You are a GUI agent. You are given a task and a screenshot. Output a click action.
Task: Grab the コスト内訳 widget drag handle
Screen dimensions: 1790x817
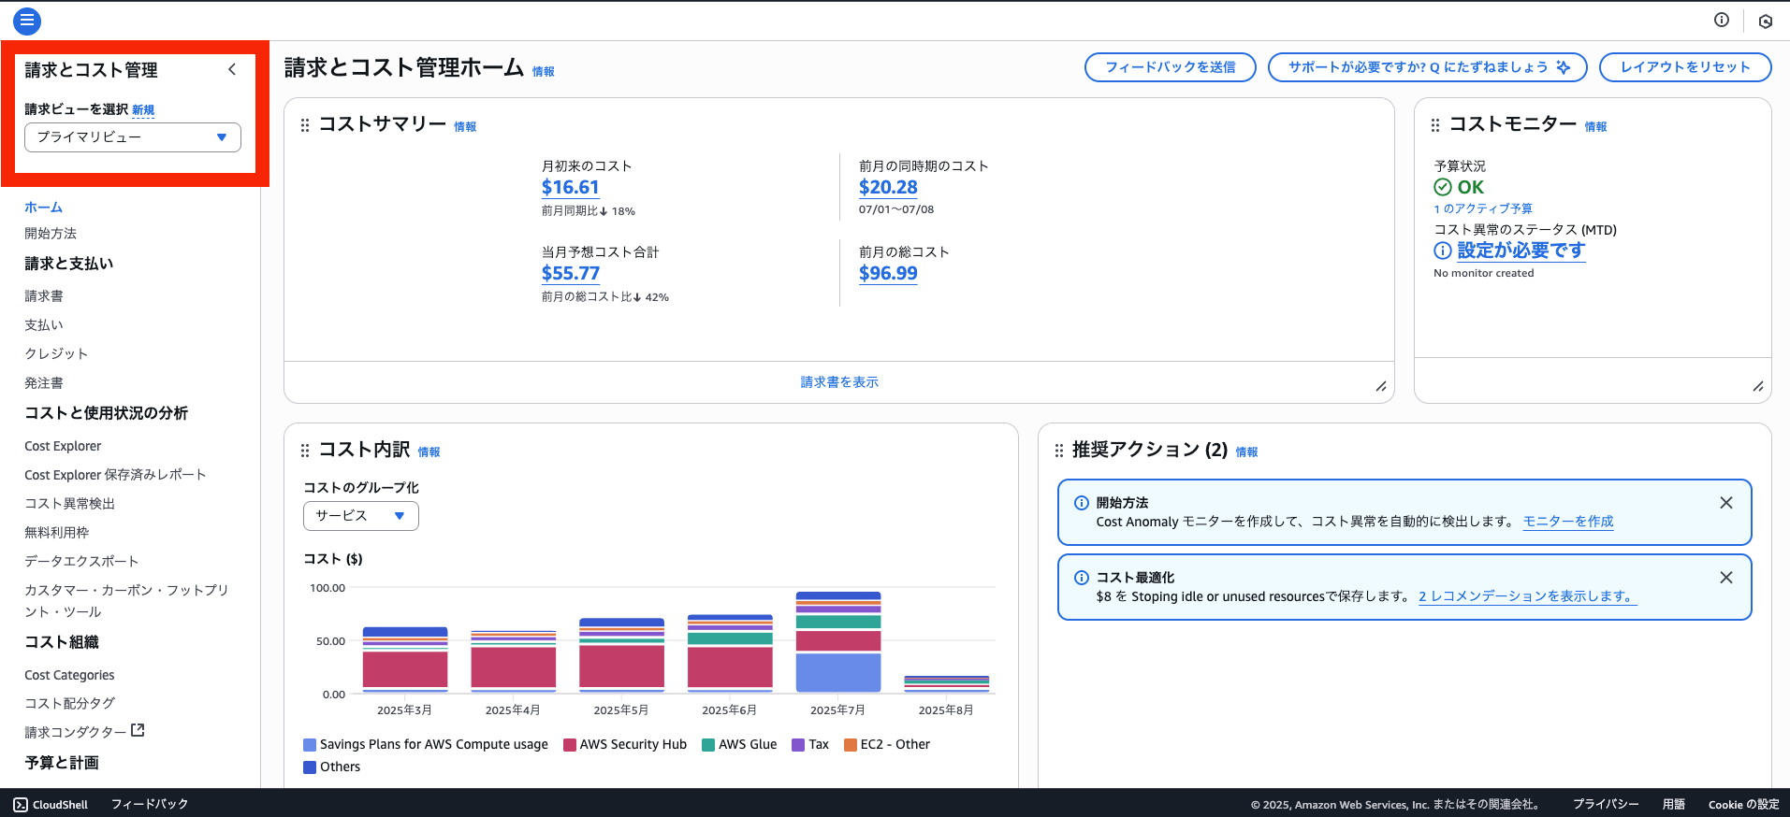305,451
